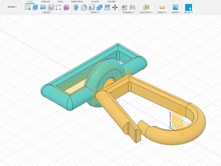The height and width of the screenshot is (166, 221).
Task: Open the Utilities tab
Action: [111, 2]
